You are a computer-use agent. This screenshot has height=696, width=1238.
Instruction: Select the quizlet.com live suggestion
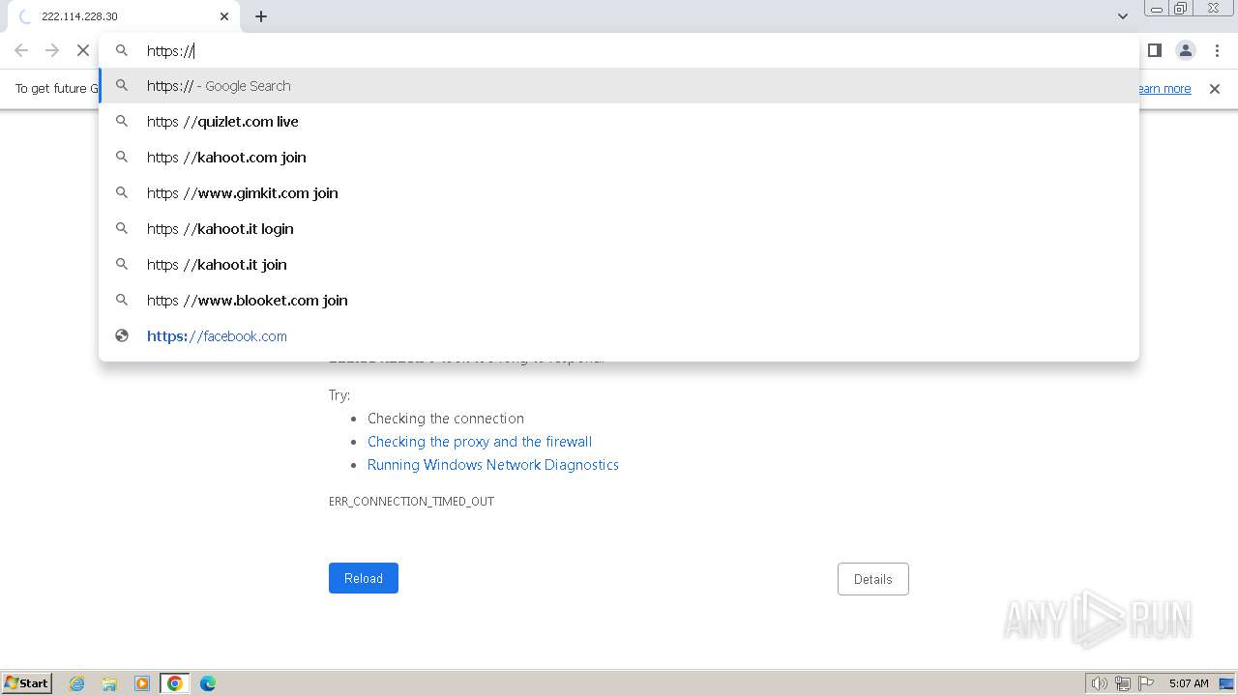tap(222, 122)
